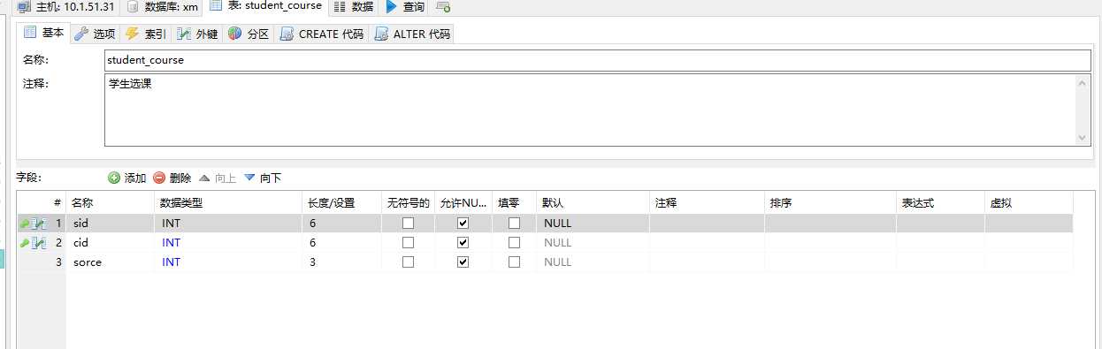This screenshot has width=1102, height=349.
Task: Click the comment box scrollbar up arrow
Action: pos(1083,82)
